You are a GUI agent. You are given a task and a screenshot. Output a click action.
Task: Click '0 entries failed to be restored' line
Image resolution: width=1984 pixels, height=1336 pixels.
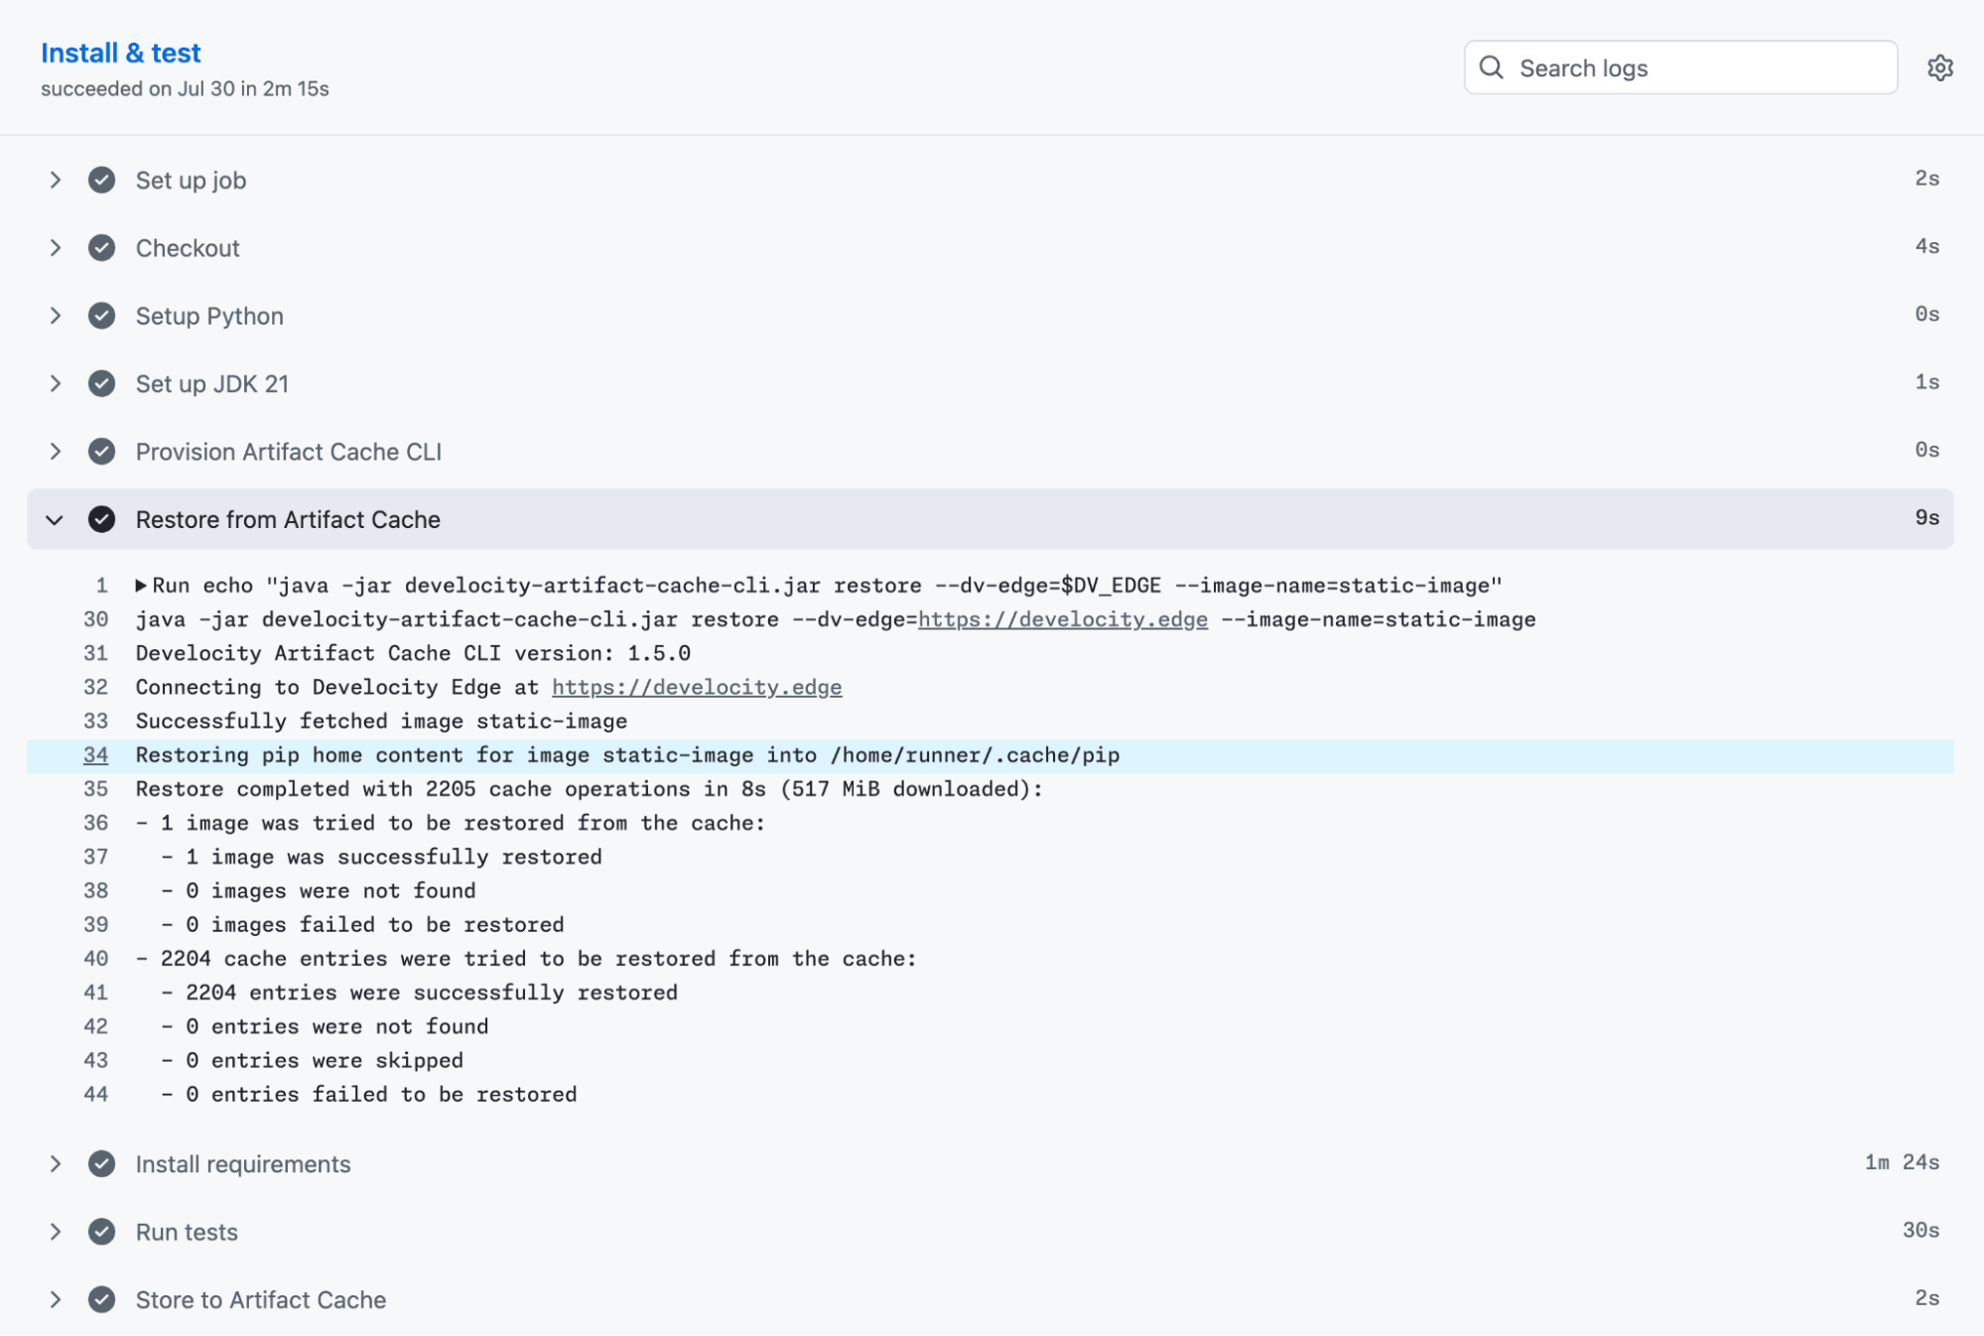(368, 1094)
